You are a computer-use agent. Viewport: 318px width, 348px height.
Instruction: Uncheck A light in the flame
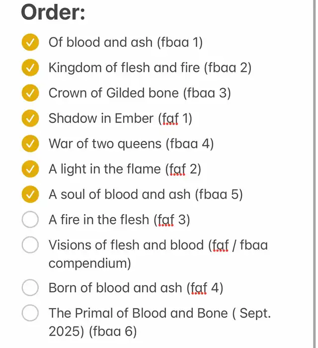click(x=30, y=169)
